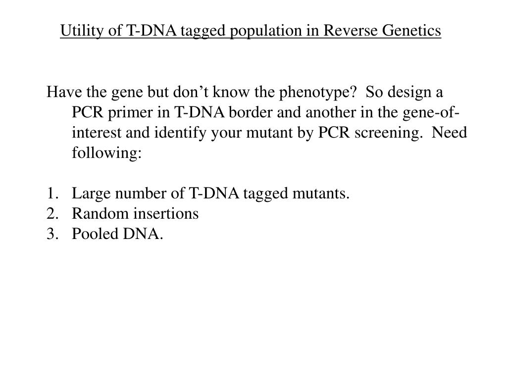This screenshot has height=380, width=507.
Task: Click 'gene-of-' at second line end
Action: 431,113
